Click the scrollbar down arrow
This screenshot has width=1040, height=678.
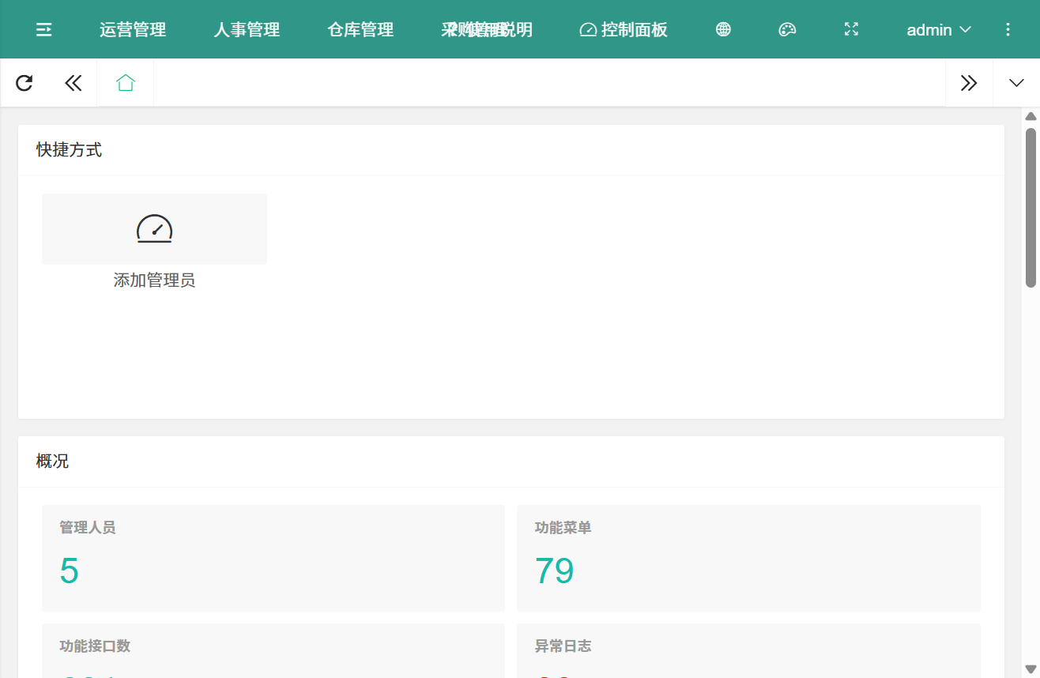click(x=1031, y=669)
